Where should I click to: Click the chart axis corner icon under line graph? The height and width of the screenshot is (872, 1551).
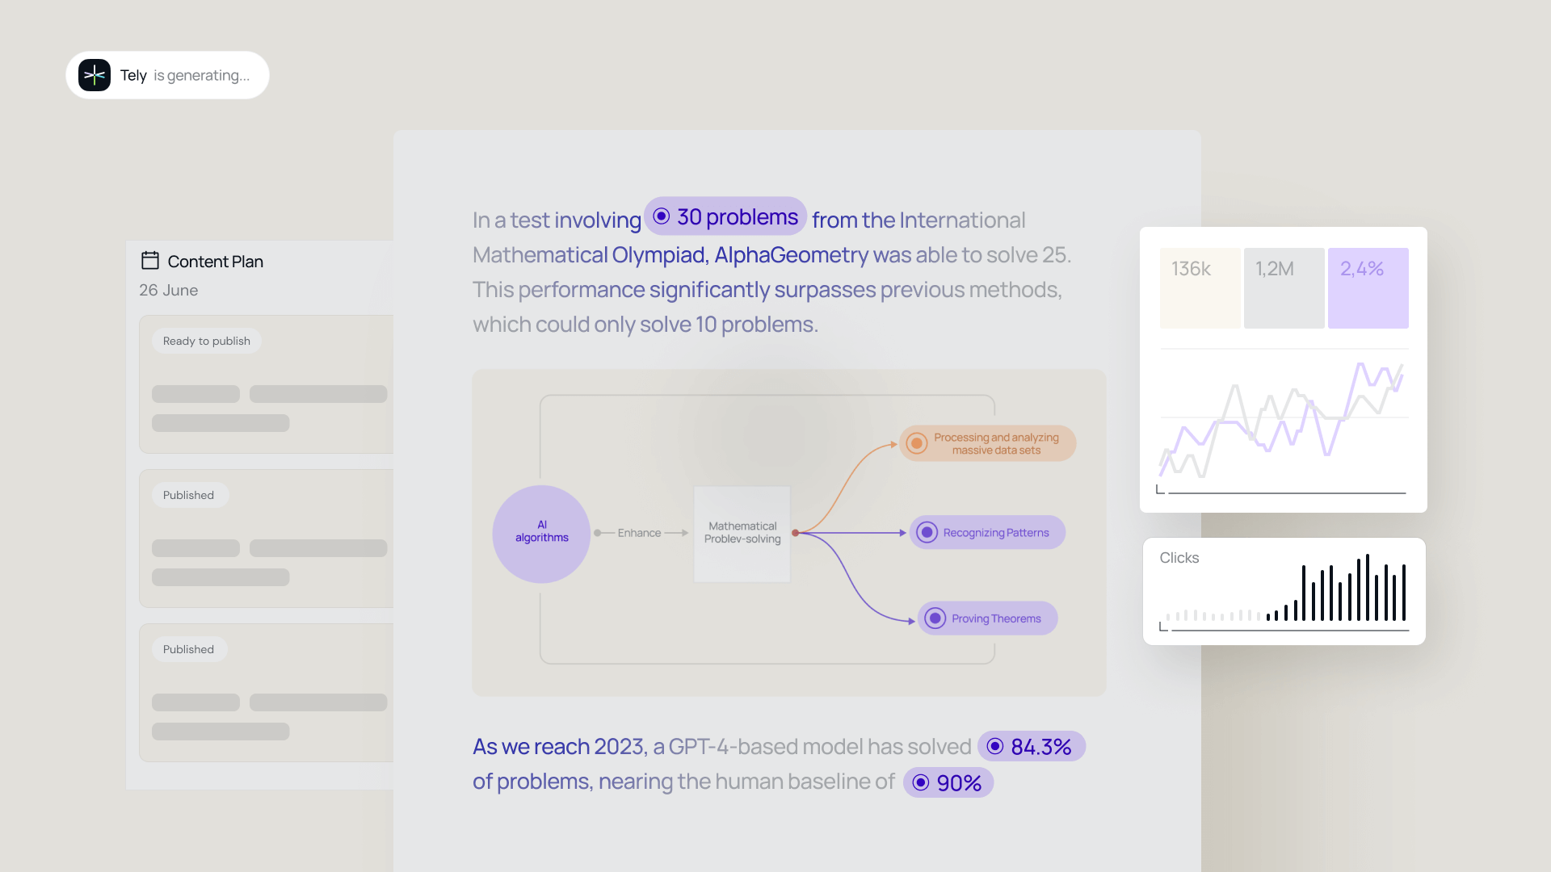click(x=1161, y=489)
